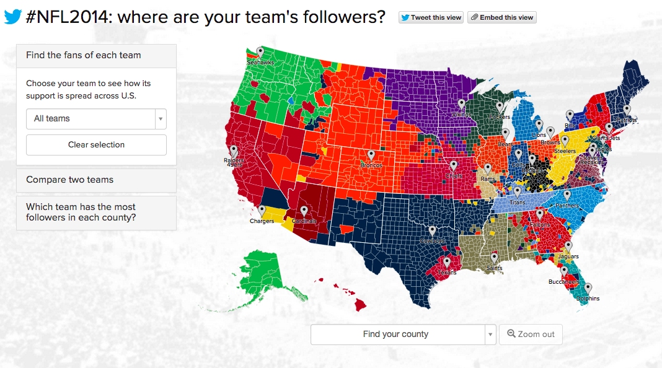Image resolution: width=662 pixels, height=368 pixels.
Task: Click the Tweet this view button
Action: pos(431,17)
